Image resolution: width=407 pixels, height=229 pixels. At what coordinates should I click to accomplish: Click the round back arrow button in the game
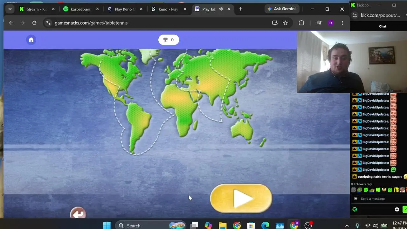[78, 213]
